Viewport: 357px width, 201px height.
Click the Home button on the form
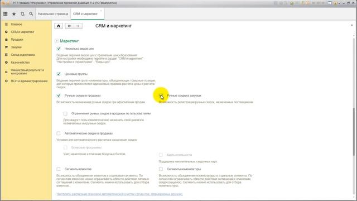(x=59, y=26)
